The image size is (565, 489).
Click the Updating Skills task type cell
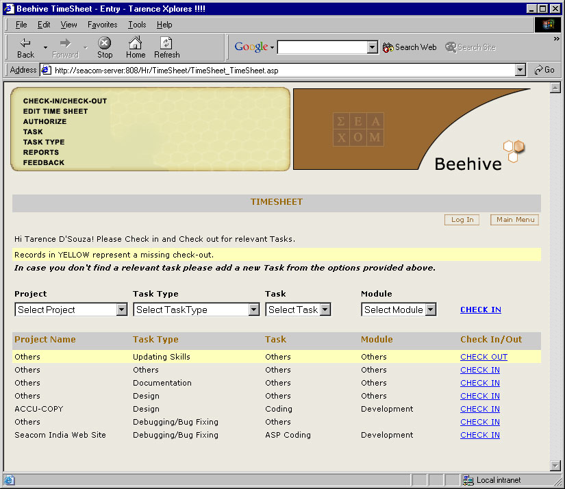point(162,357)
